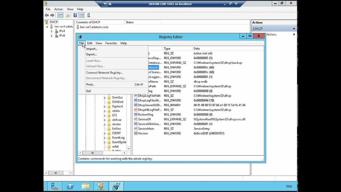This screenshot has width=341, height=192.
Task: Collapse the lon-svr1.adatum.com server node
Action: [x=47, y=27]
